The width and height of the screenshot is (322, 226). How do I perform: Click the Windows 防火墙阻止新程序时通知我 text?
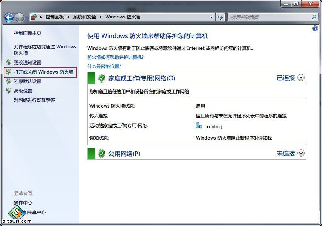pyautogui.click(x=234, y=138)
